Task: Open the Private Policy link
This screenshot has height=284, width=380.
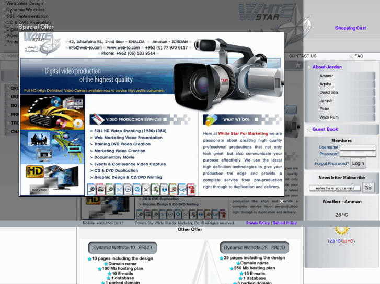Action: click(x=258, y=223)
